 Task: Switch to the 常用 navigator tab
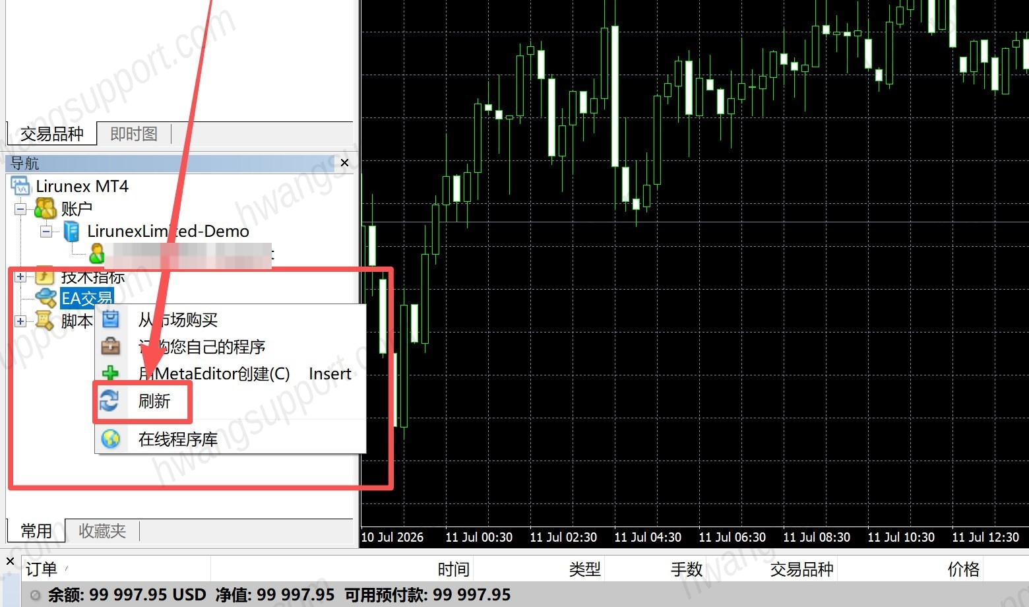pos(36,531)
